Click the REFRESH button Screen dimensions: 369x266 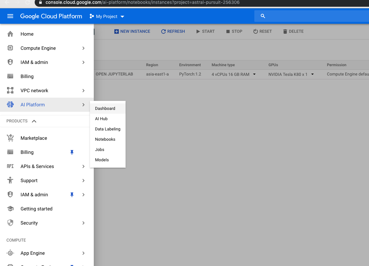[x=173, y=31]
